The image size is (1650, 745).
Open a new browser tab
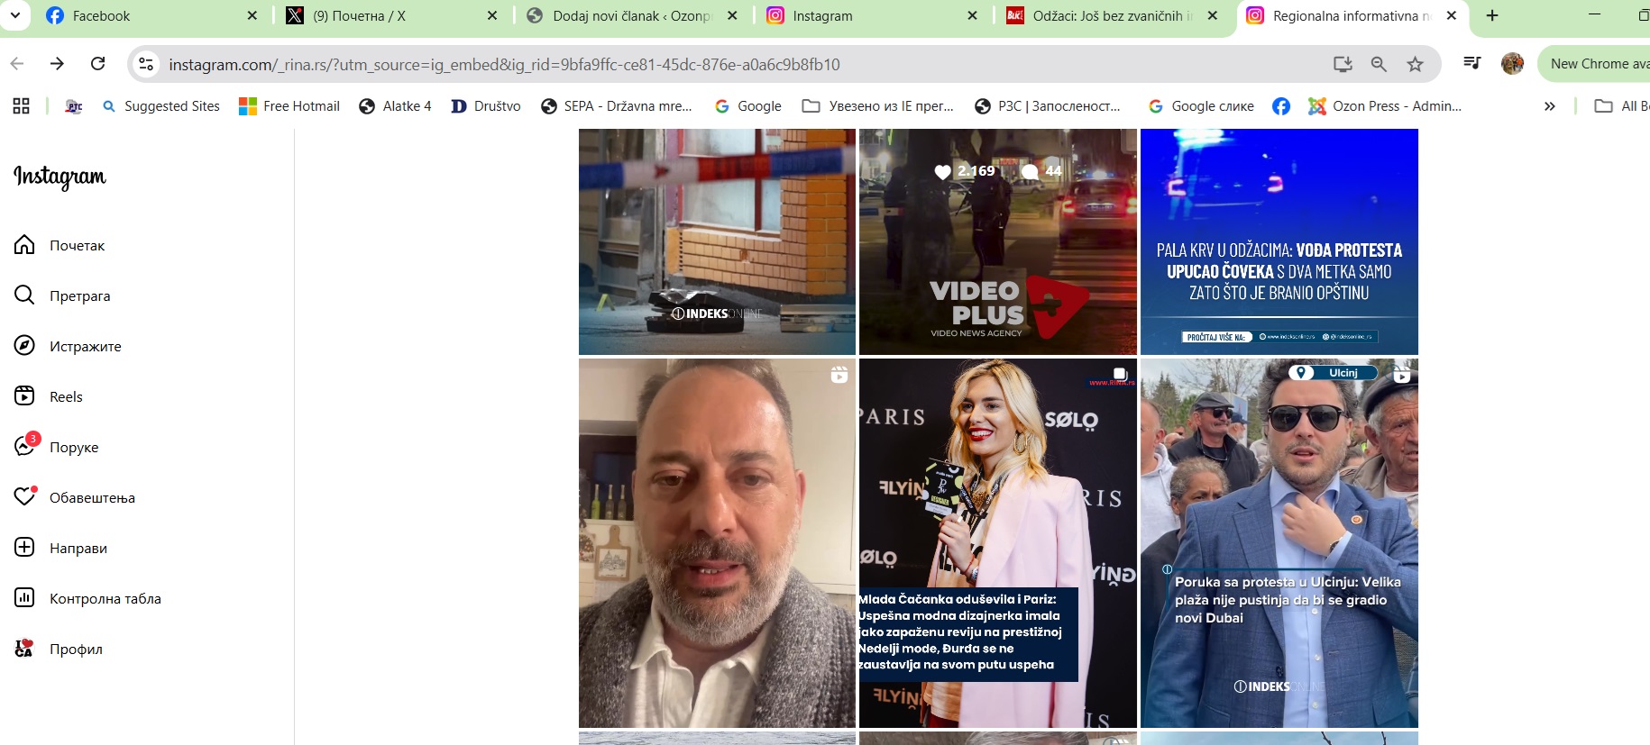pos(1492,15)
